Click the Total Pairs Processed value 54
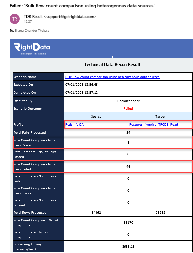 point(128,133)
